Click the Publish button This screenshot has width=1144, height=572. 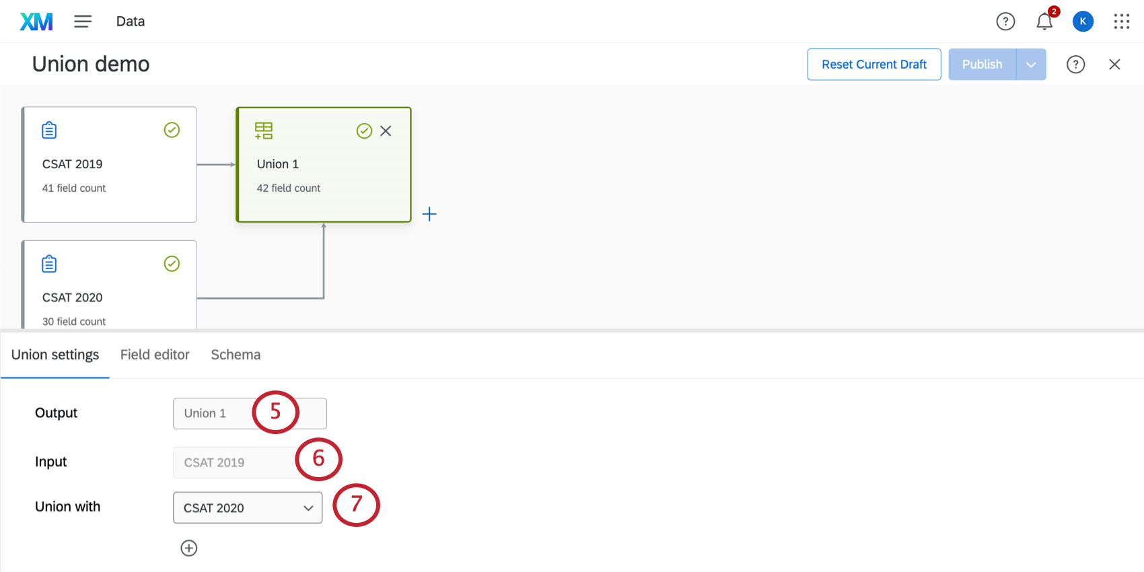(x=982, y=64)
